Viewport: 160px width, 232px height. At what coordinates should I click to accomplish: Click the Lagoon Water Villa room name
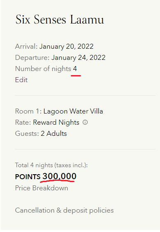click(73, 111)
